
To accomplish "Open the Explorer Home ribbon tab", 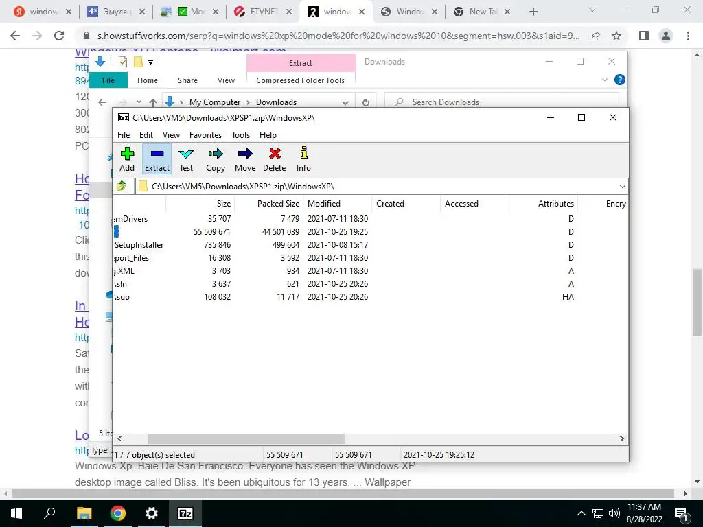I will tap(148, 80).
